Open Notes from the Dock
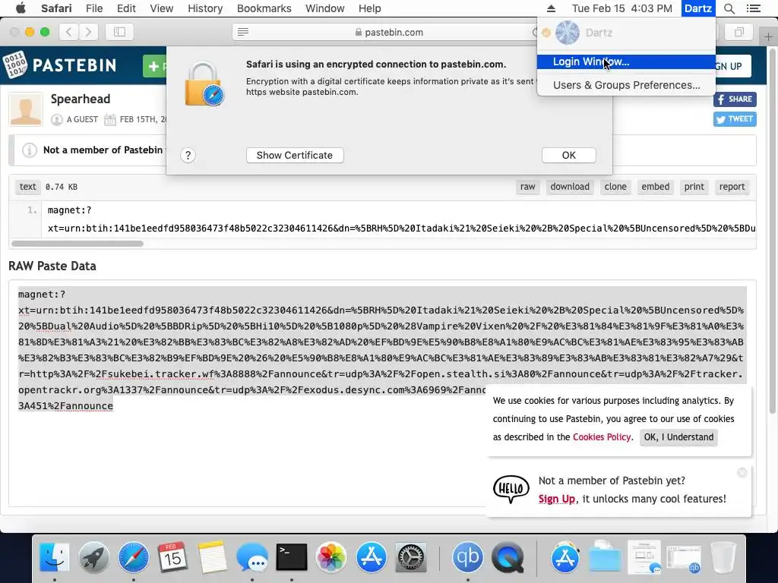Image resolution: width=778 pixels, height=583 pixels. (213, 557)
